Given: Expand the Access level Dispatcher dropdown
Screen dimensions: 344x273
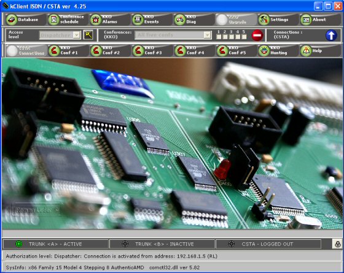Looking at the screenshot, I should point(77,35).
